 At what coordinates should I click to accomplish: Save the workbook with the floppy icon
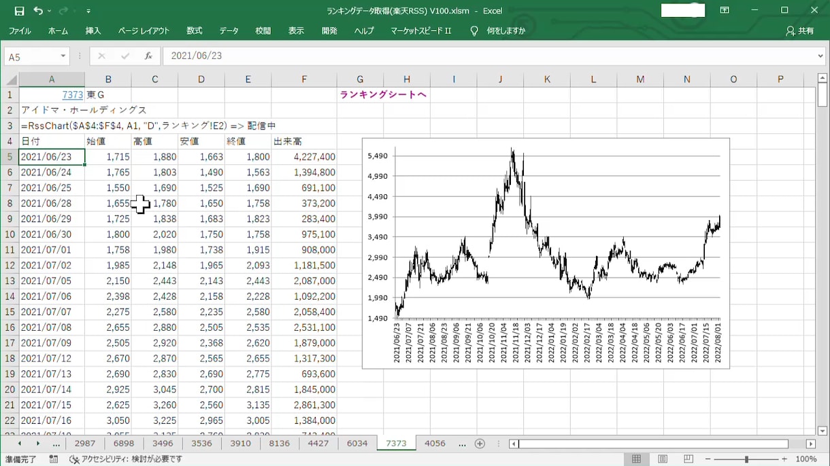pyautogui.click(x=19, y=11)
